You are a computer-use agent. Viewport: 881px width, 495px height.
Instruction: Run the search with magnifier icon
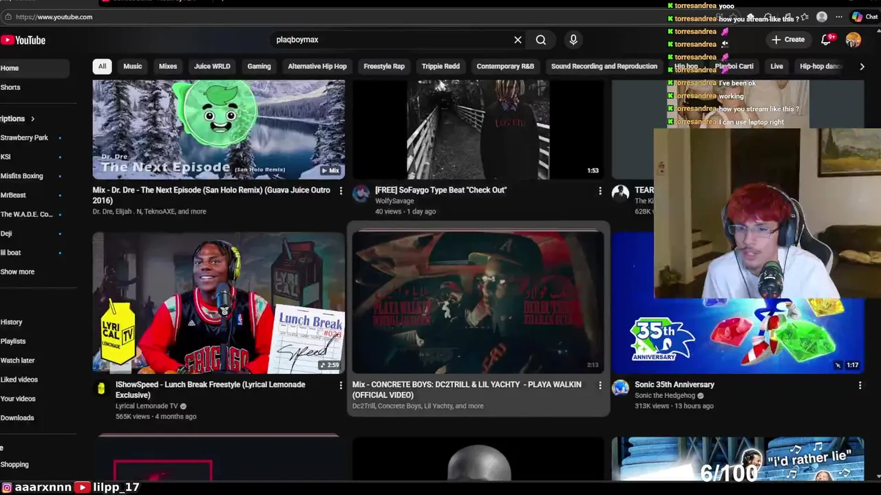[x=541, y=40]
